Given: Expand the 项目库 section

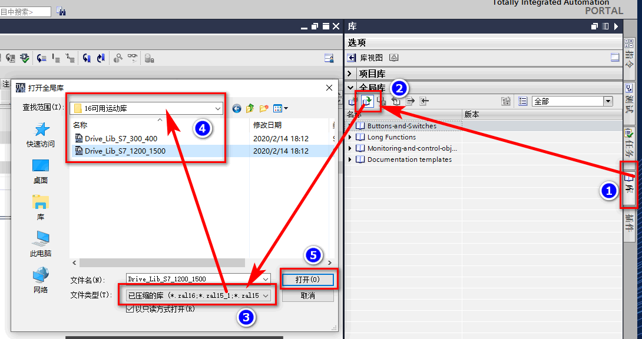Looking at the screenshot, I should [x=350, y=74].
